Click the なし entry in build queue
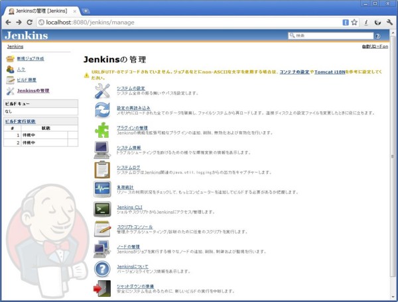This screenshot has width=398, height=302. 41,111
